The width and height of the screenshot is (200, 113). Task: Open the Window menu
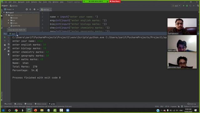(x=56, y=2)
